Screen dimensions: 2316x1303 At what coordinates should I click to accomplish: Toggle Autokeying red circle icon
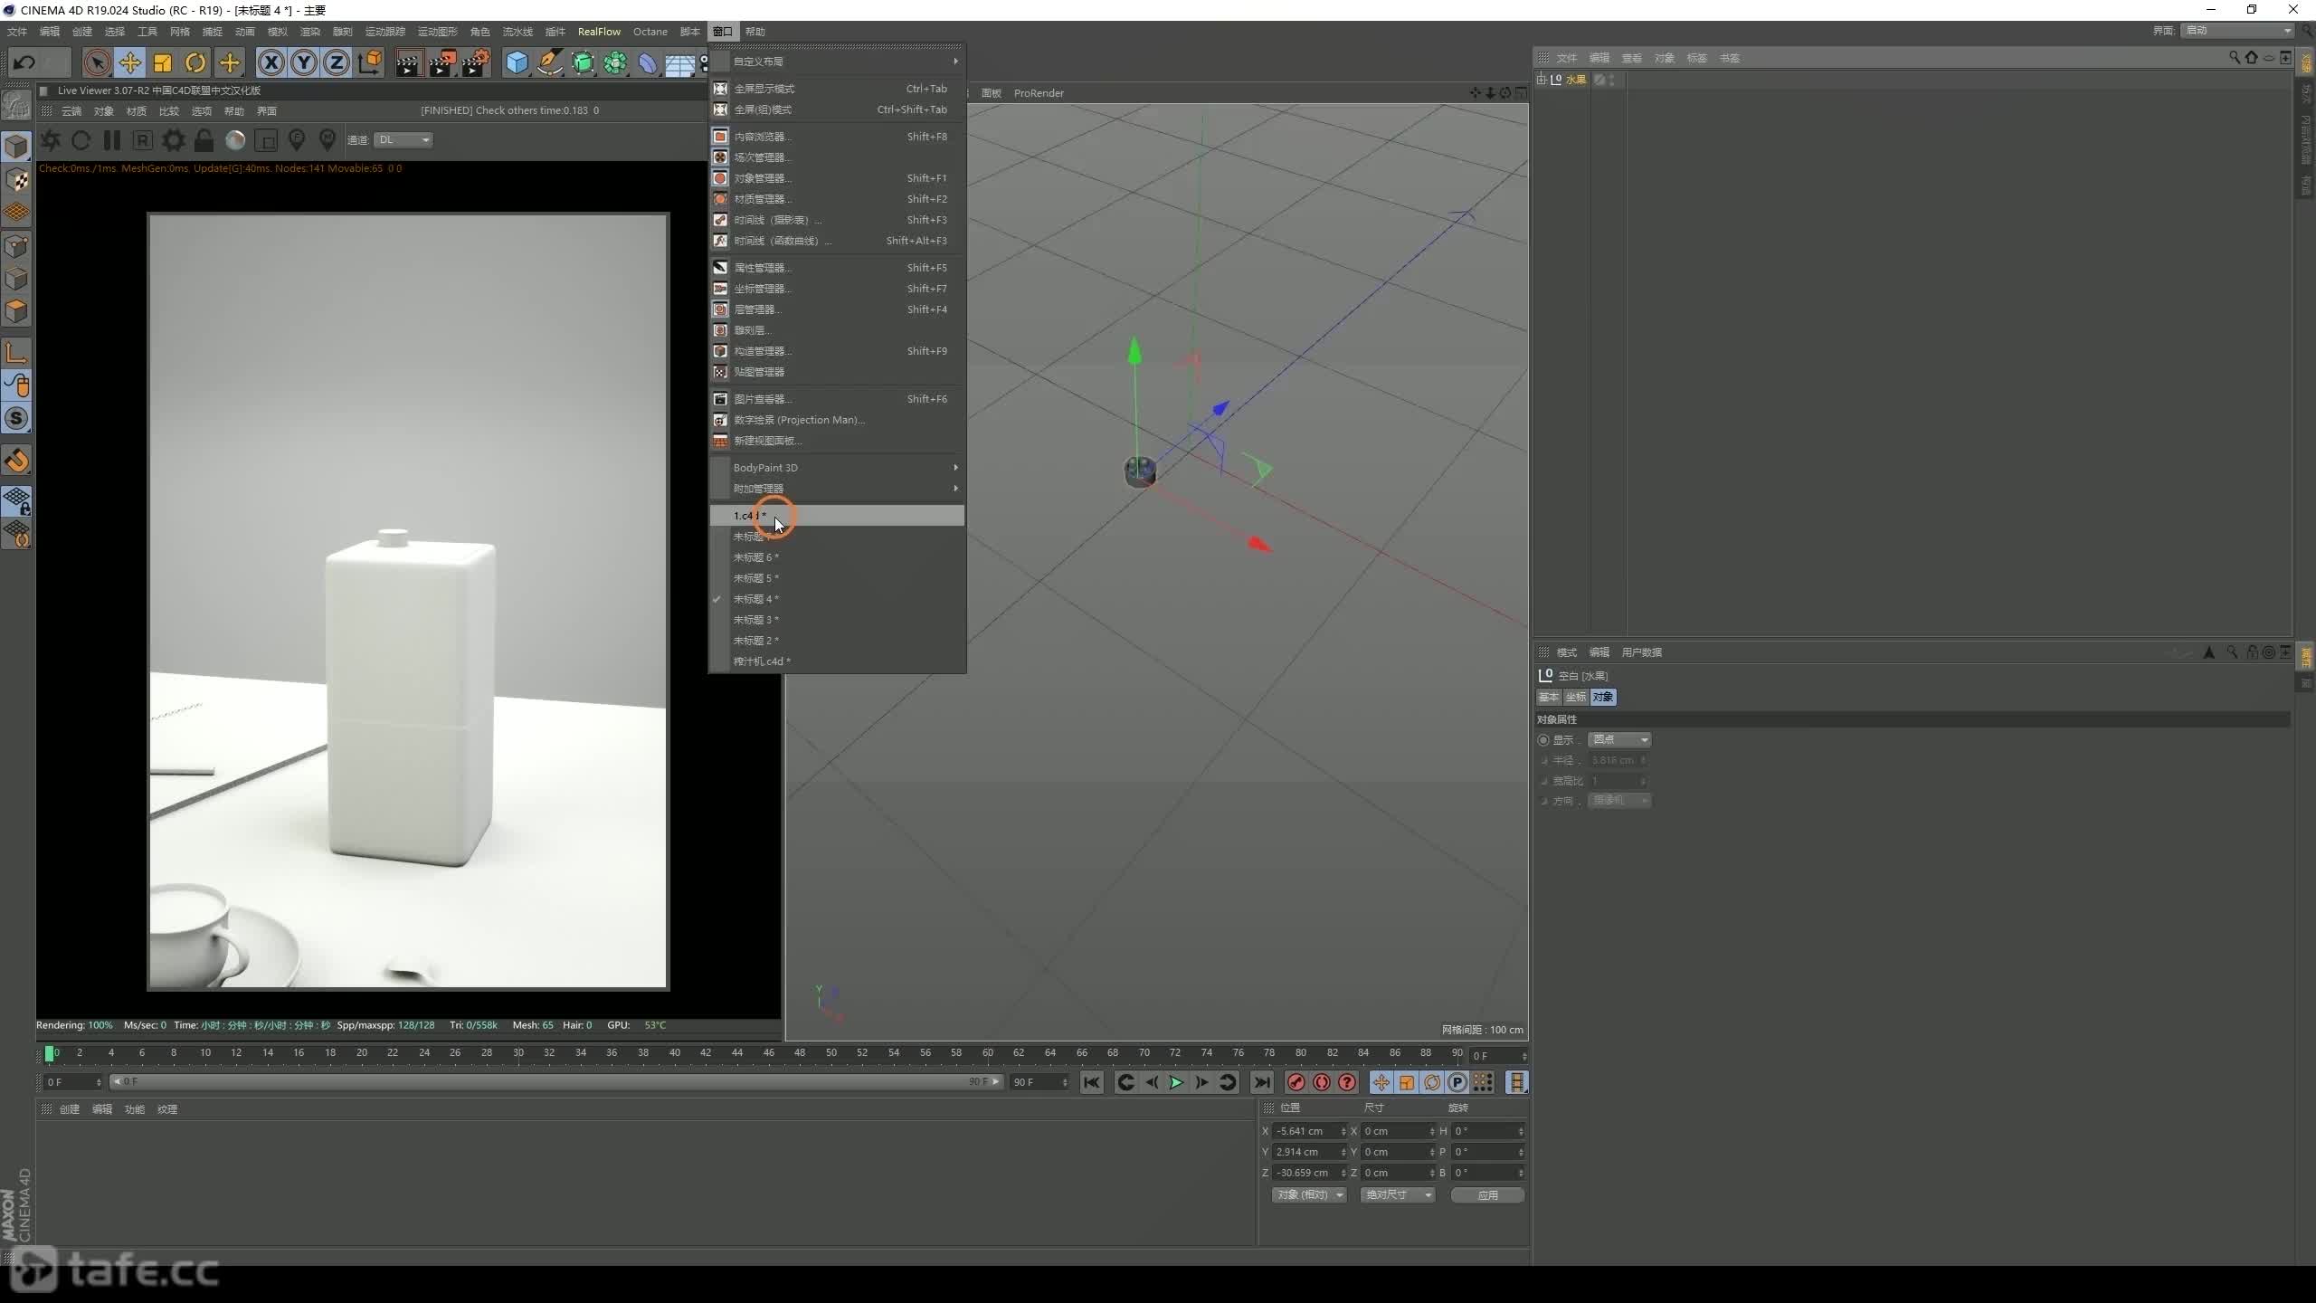tap(1322, 1083)
